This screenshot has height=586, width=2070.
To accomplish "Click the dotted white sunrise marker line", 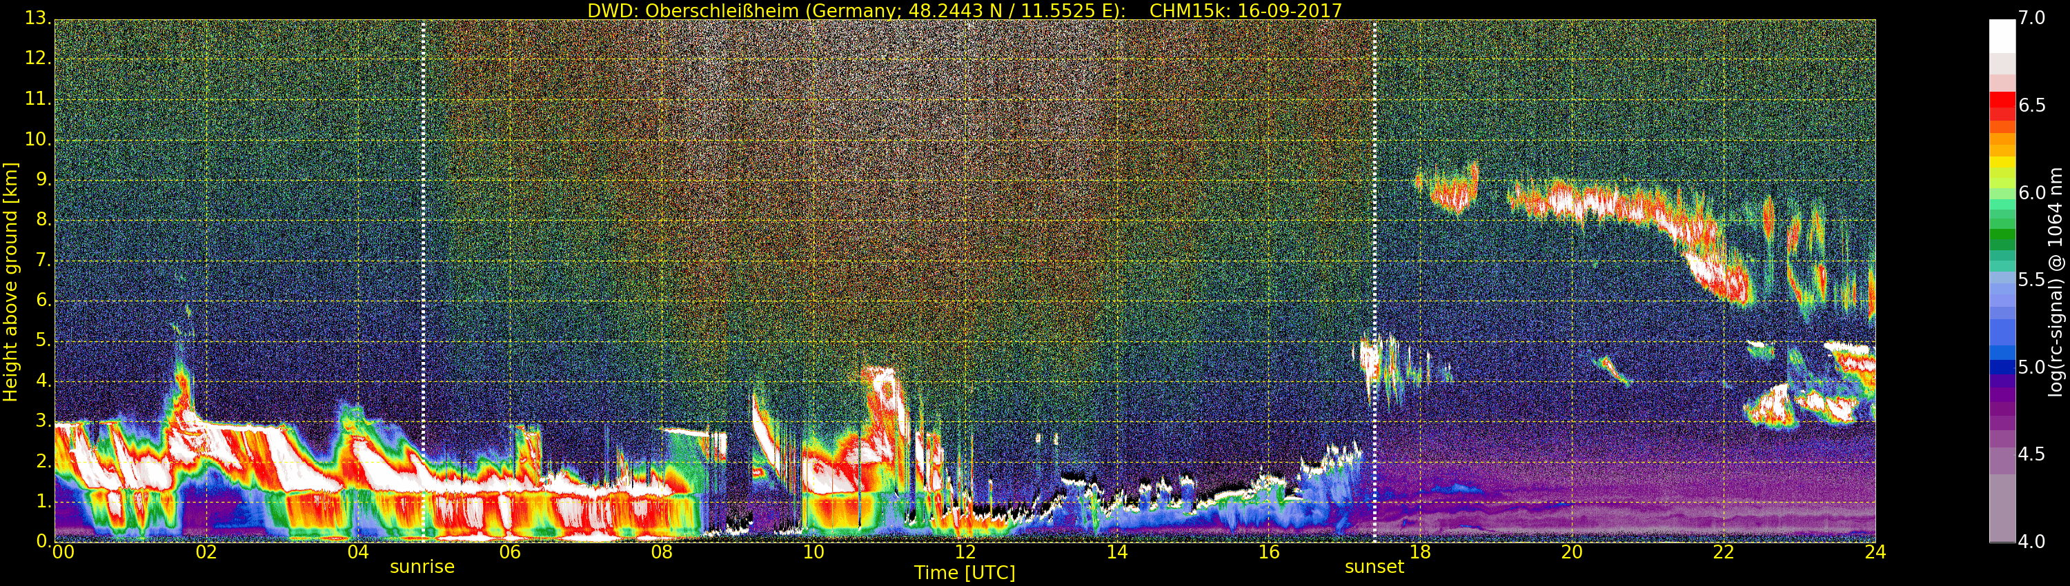I will pos(424,281).
